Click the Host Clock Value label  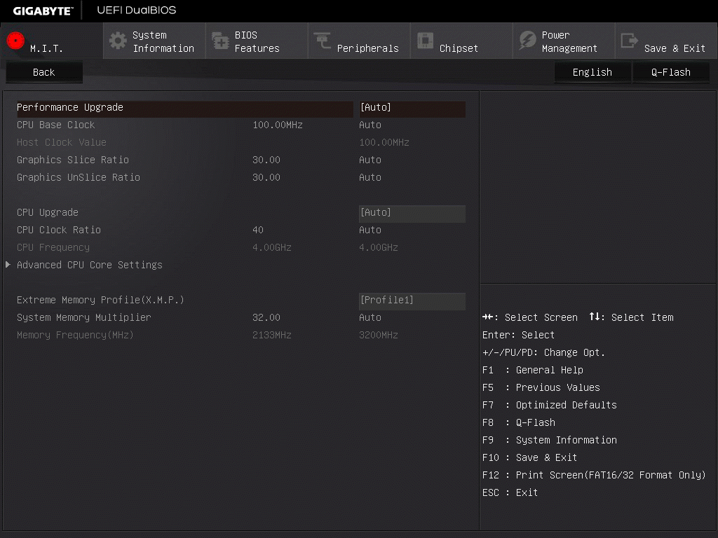[62, 142]
